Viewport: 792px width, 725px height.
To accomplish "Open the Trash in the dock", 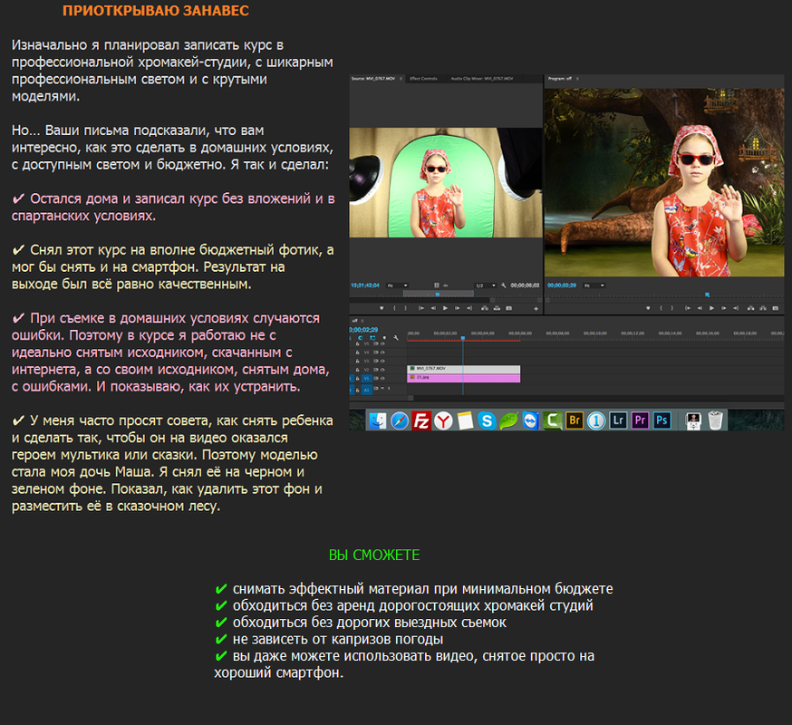I will [716, 420].
